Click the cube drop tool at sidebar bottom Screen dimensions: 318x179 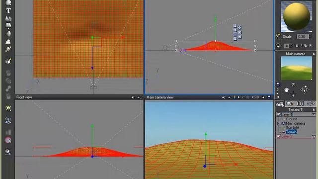[8, 152]
